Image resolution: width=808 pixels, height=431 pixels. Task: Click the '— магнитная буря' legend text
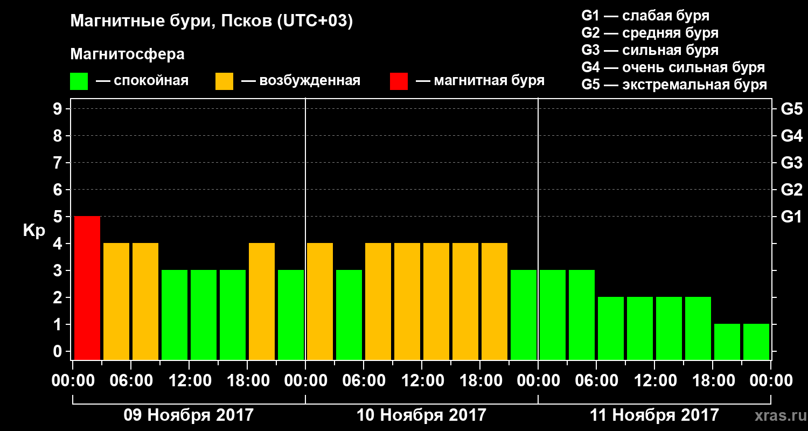(480, 81)
